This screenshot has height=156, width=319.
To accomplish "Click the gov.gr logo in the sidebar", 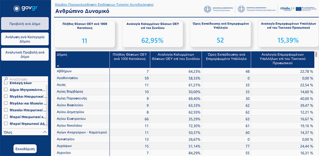I will coord(25,8).
